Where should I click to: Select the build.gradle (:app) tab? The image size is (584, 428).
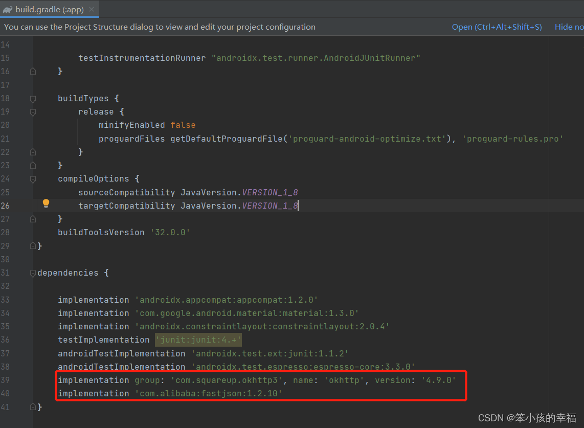[x=49, y=9]
